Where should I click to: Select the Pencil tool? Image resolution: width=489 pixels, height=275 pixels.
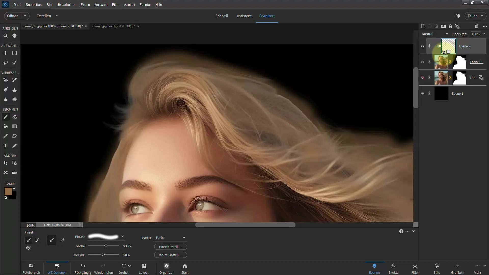[15, 146]
